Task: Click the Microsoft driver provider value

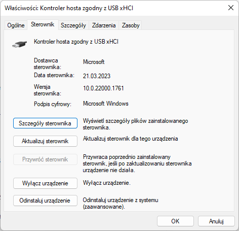Action: 94,62
